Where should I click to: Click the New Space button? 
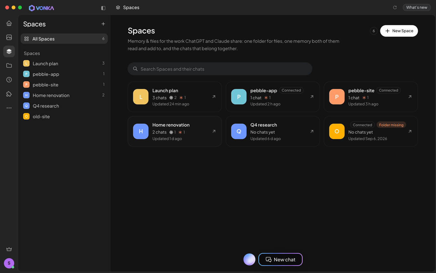pos(399,31)
